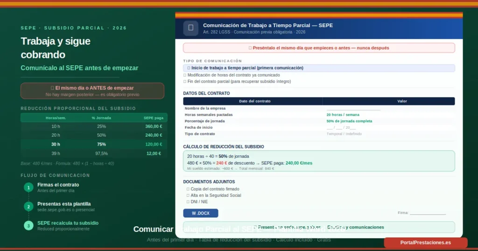The width and height of the screenshot is (478, 251).
Task: Click the Nombre de la empresa blank field
Action: click(353, 108)
